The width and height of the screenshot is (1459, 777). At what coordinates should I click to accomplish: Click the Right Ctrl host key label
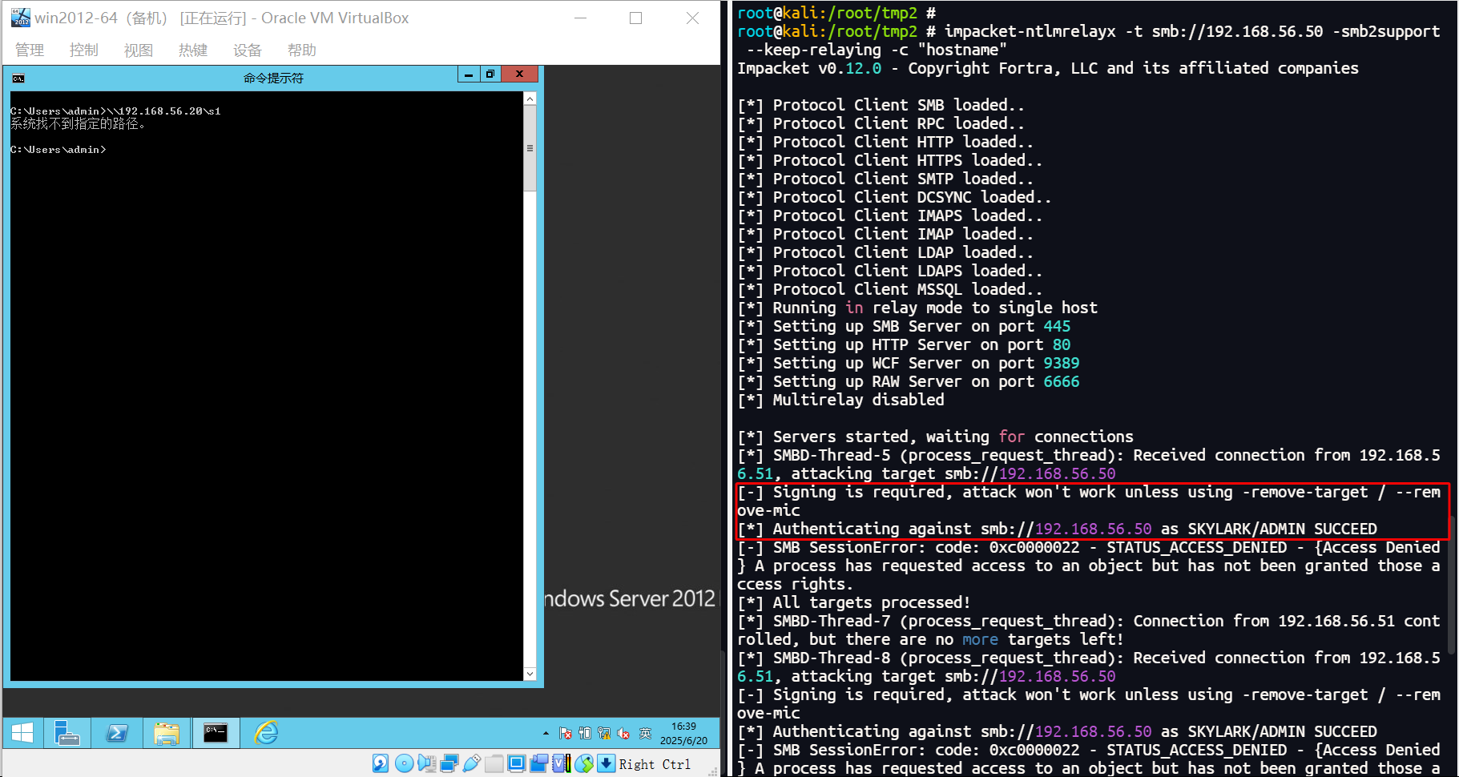tap(655, 764)
